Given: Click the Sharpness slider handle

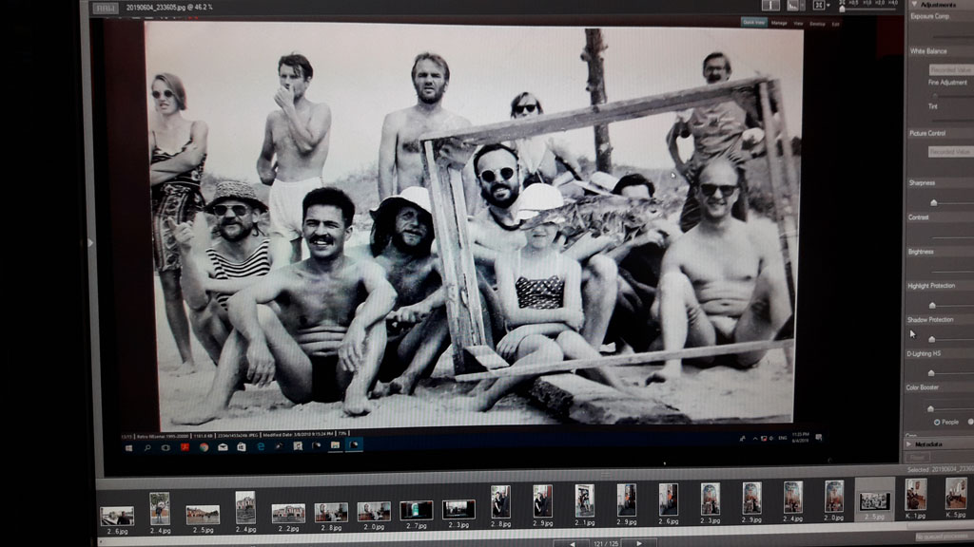Looking at the screenshot, I should click(934, 203).
